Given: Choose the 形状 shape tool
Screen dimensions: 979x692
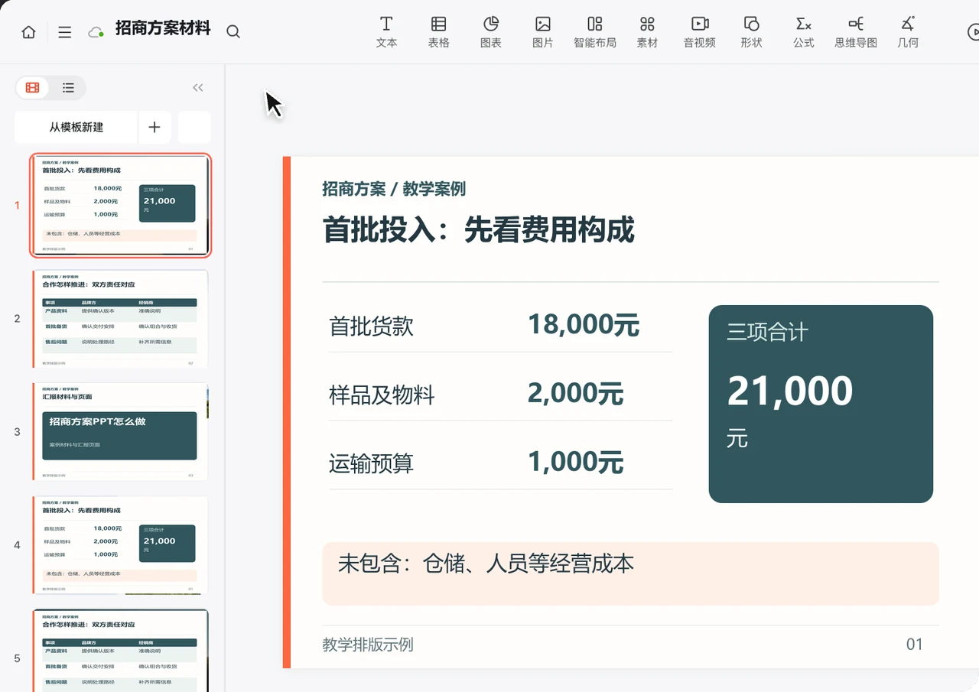Looking at the screenshot, I should pos(752,32).
